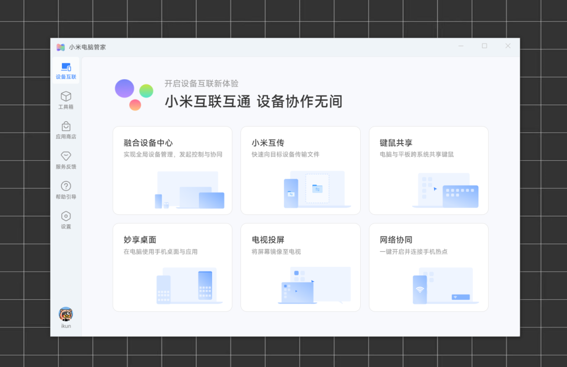The image size is (567, 367).
Task: Click the 开启设备互联新体验 subtitle
Action: pyautogui.click(x=202, y=83)
